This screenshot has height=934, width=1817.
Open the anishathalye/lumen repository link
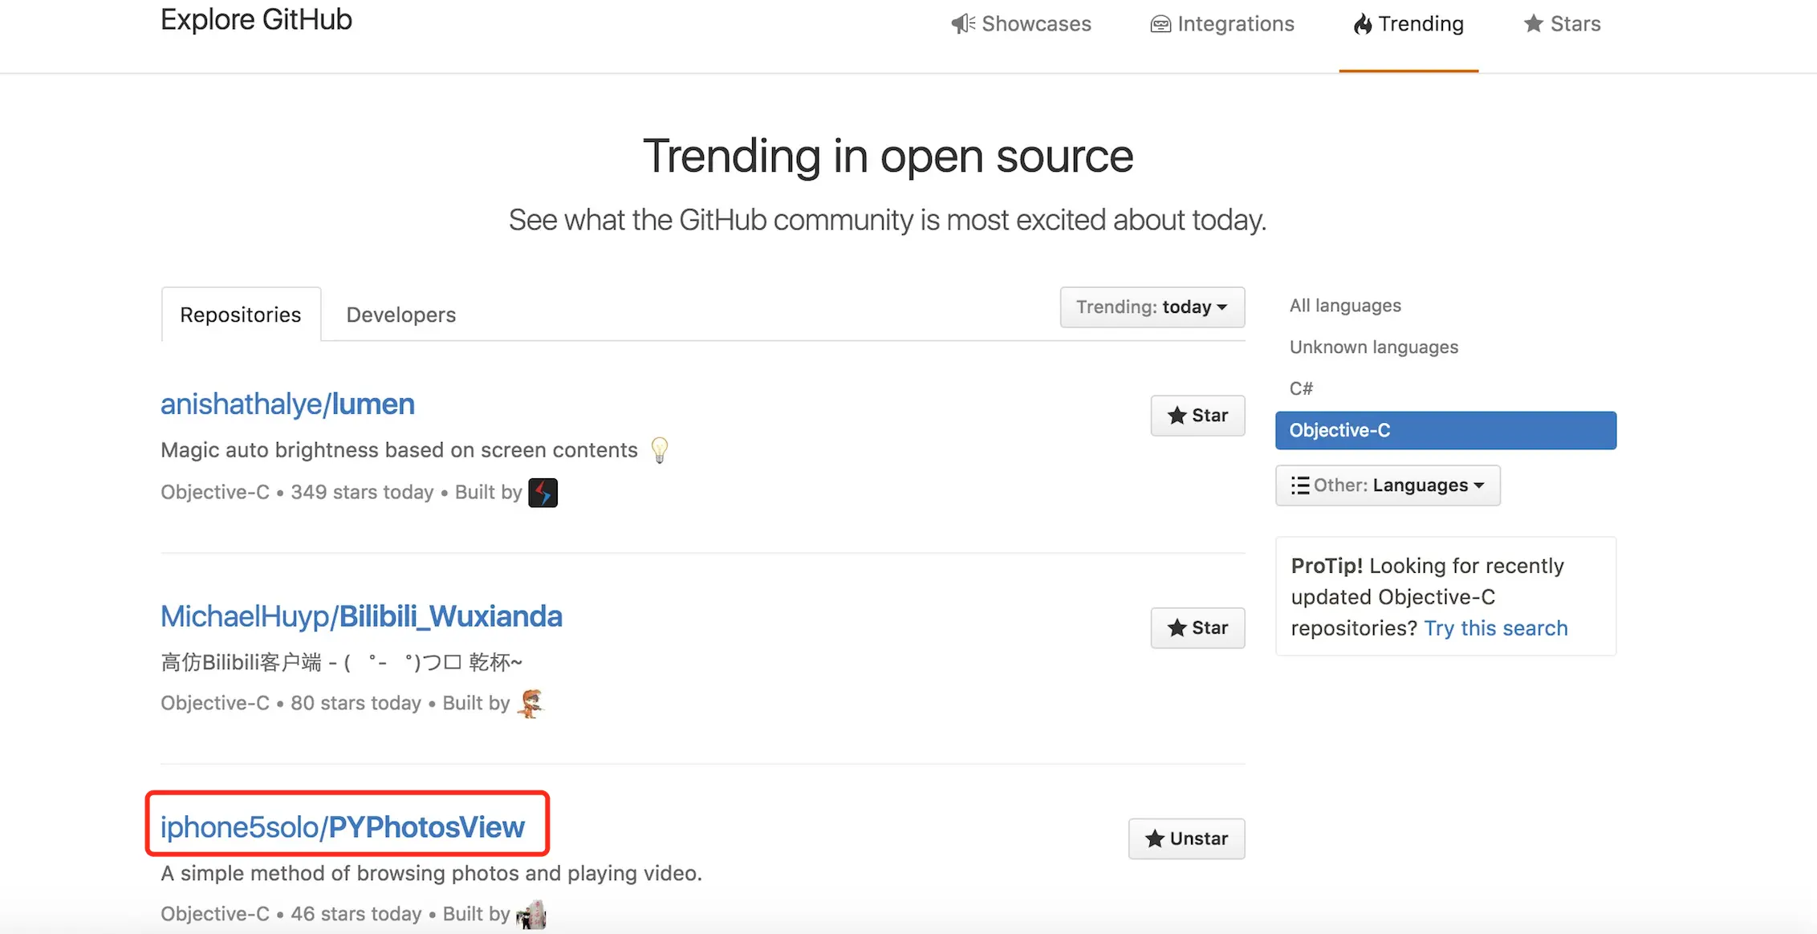click(287, 404)
